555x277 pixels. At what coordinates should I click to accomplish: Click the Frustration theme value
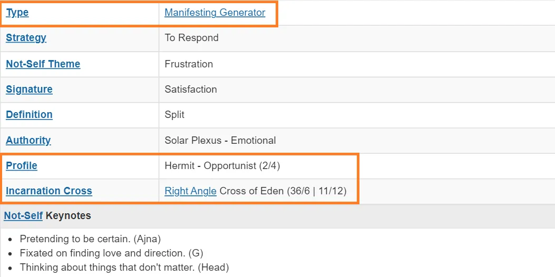(x=189, y=64)
